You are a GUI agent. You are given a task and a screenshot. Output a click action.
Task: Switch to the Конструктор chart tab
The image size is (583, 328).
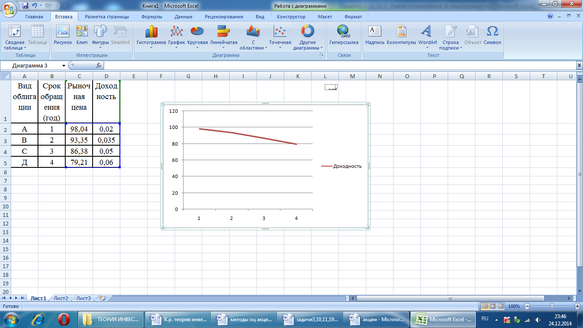(291, 17)
